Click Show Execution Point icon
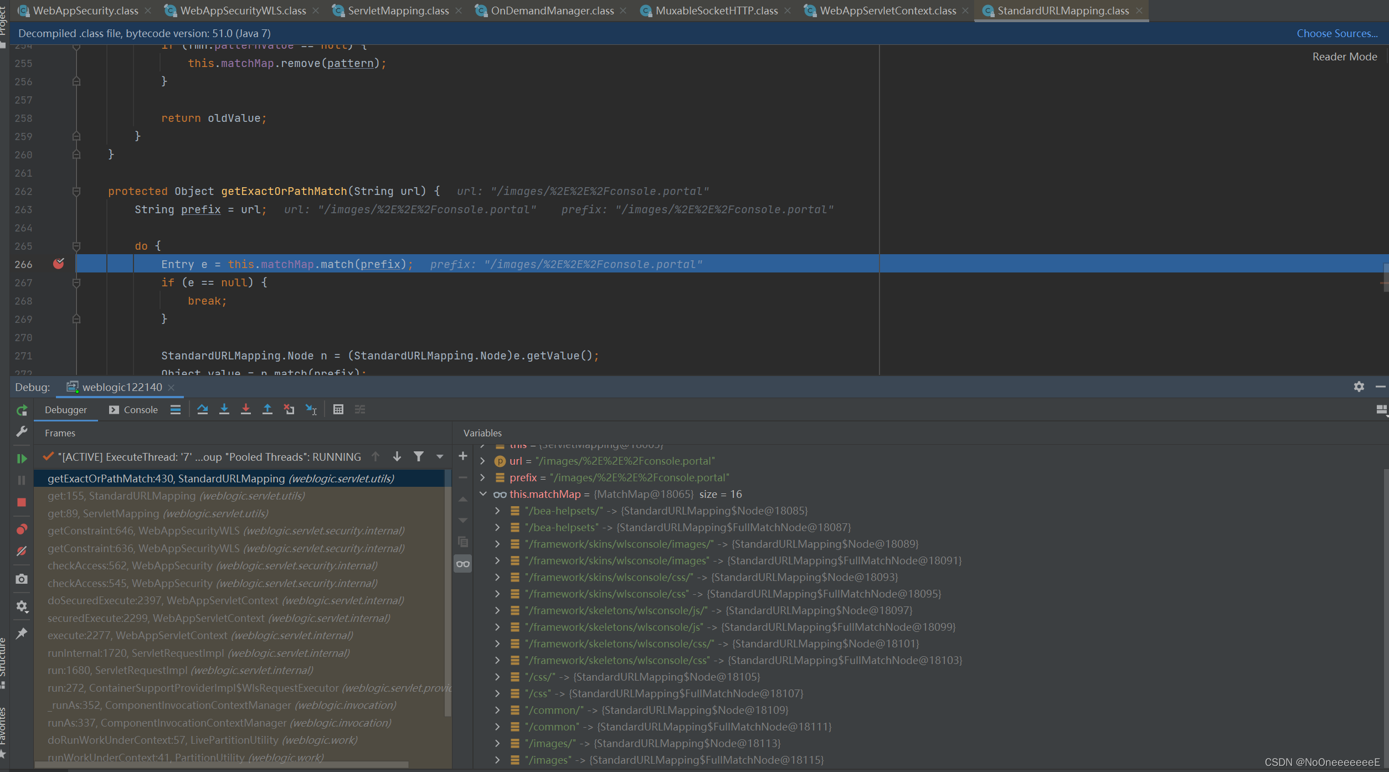 pos(176,410)
